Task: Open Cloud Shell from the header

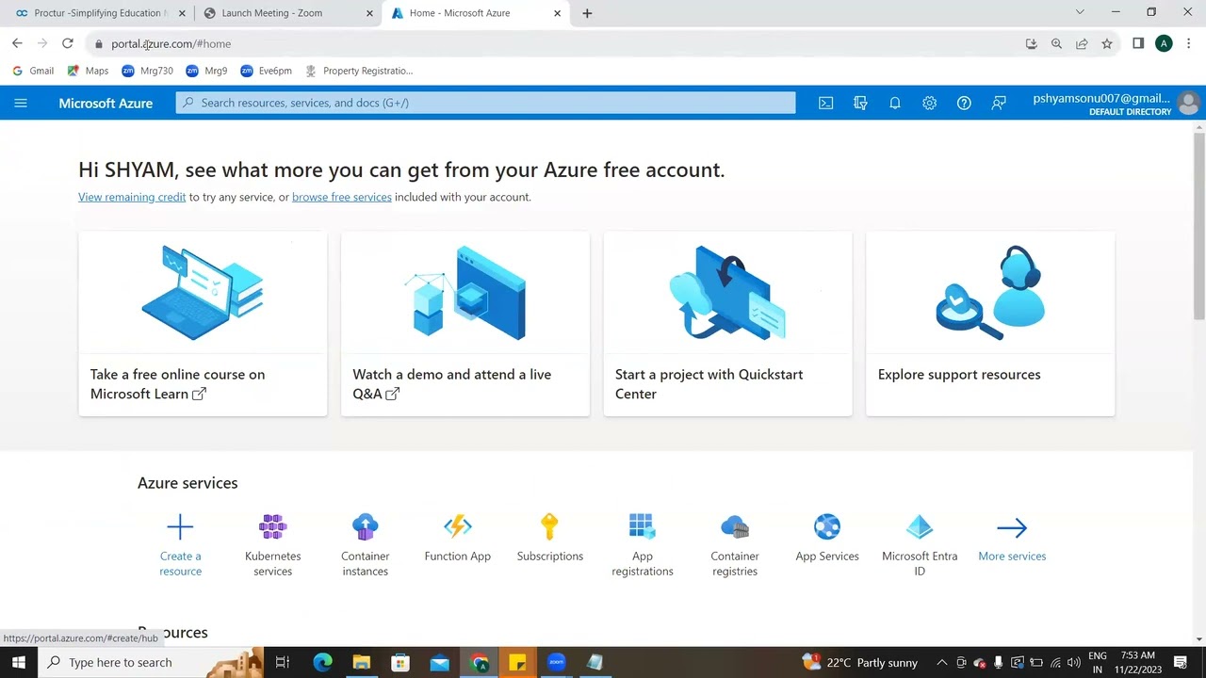Action: point(825,103)
